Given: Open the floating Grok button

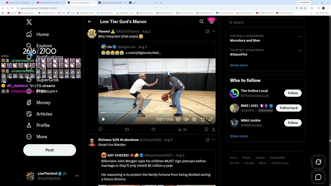Looking at the screenshot, I should coord(318,162).
